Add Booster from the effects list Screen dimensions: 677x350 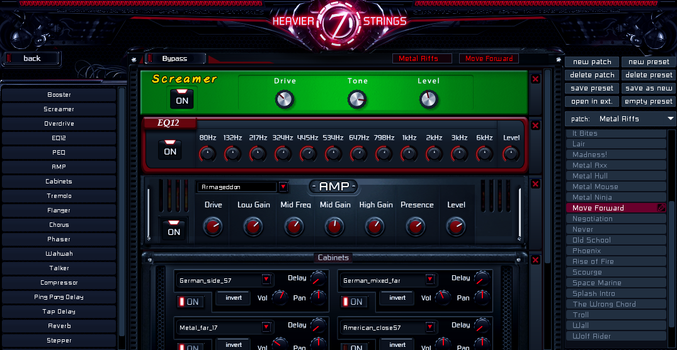[x=59, y=94]
